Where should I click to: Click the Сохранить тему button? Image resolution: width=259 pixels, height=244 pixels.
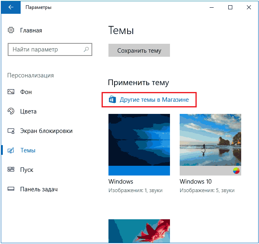139,50
